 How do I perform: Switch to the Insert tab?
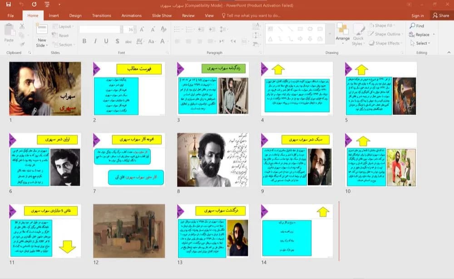tap(54, 15)
